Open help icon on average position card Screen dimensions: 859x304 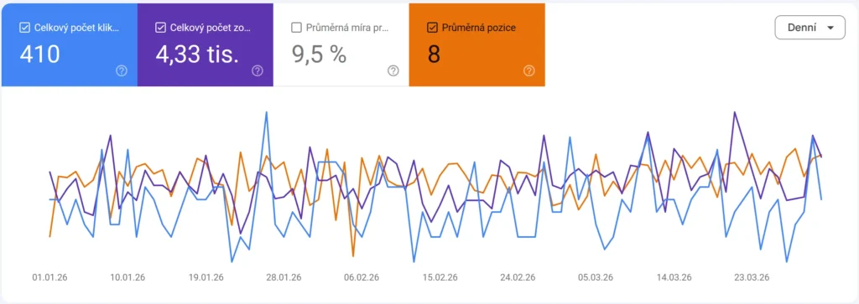point(529,70)
